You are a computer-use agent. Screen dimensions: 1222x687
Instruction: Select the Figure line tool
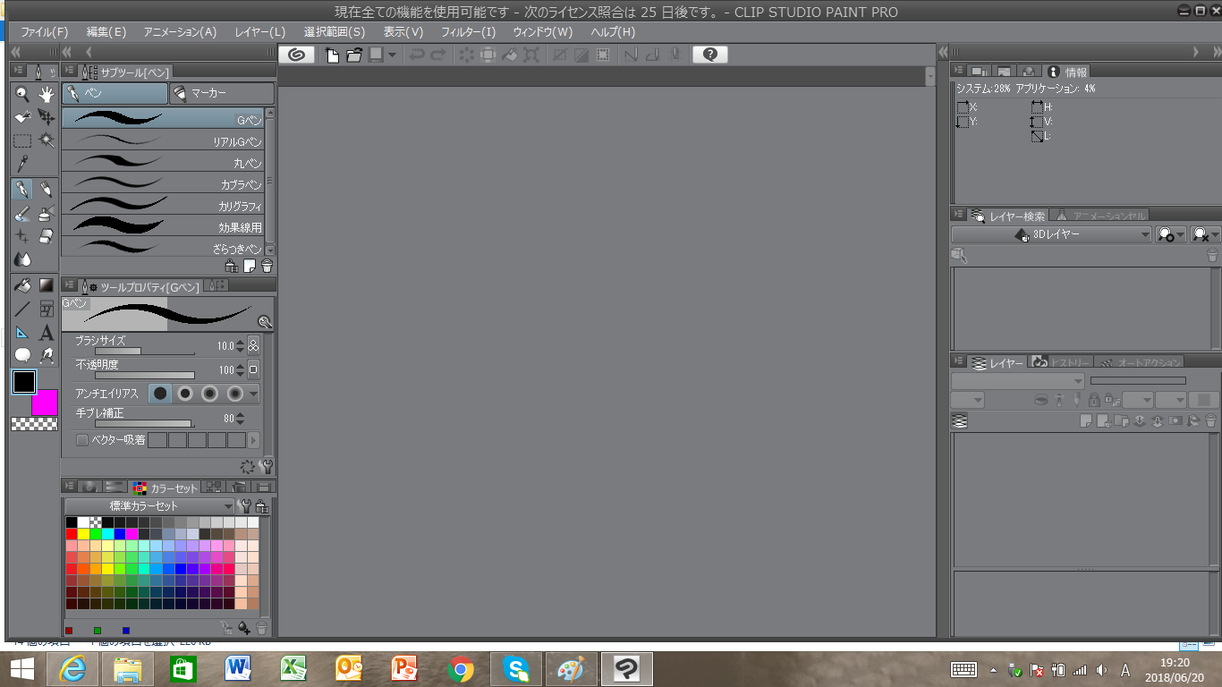pyautogui.click(x=22, y=310)
